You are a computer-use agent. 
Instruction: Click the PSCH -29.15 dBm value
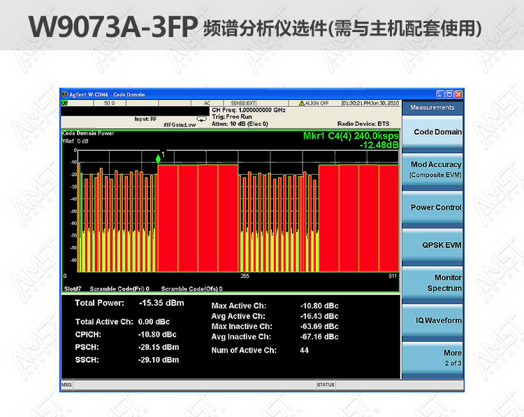click(159, 347)
